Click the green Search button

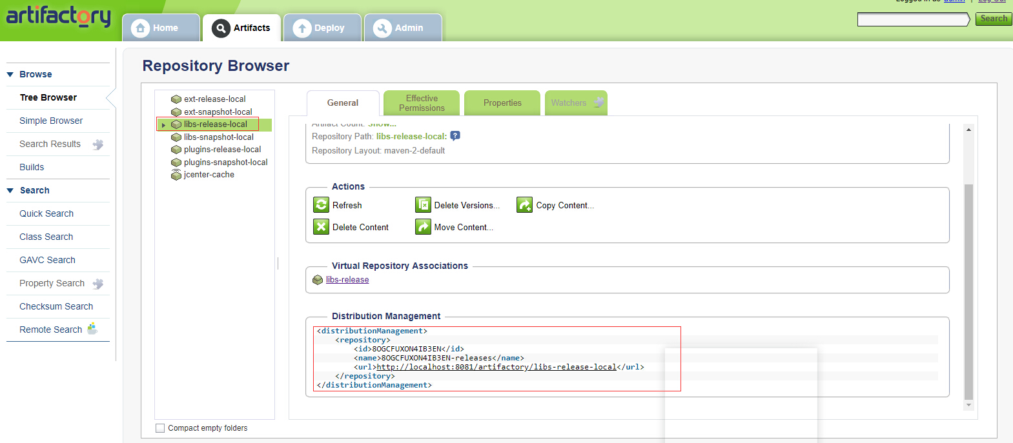(x=994, y=19)
